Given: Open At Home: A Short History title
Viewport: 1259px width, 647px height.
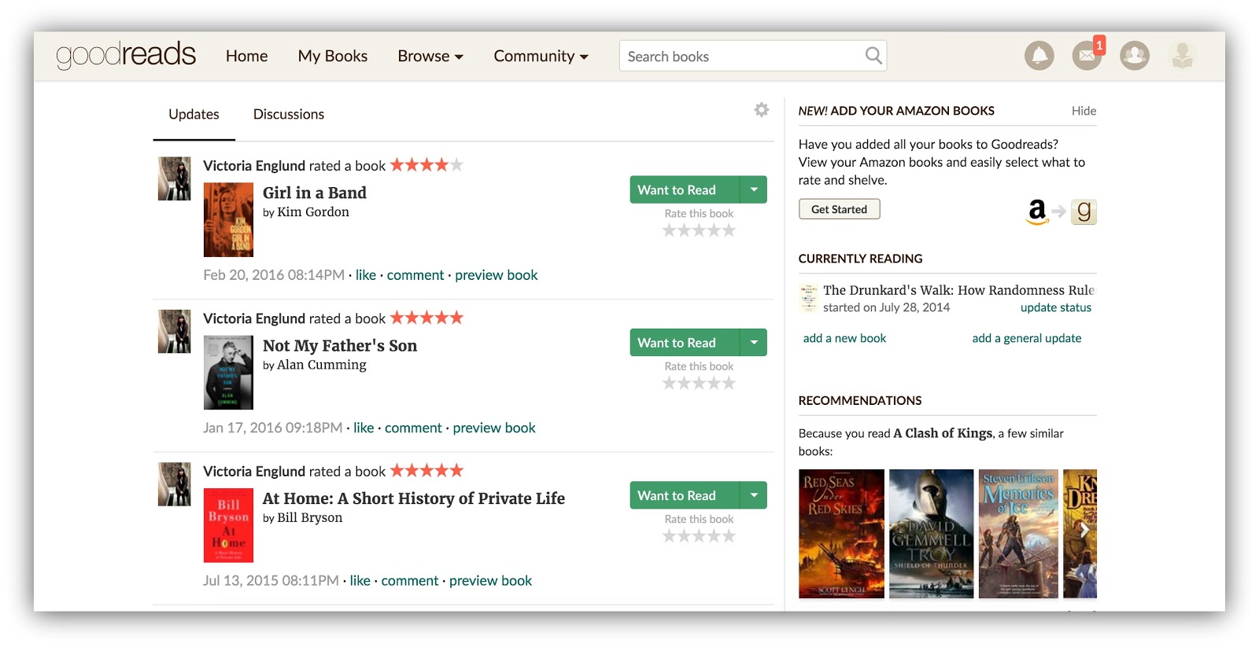Looking at the screenshot, I should 414,498.
